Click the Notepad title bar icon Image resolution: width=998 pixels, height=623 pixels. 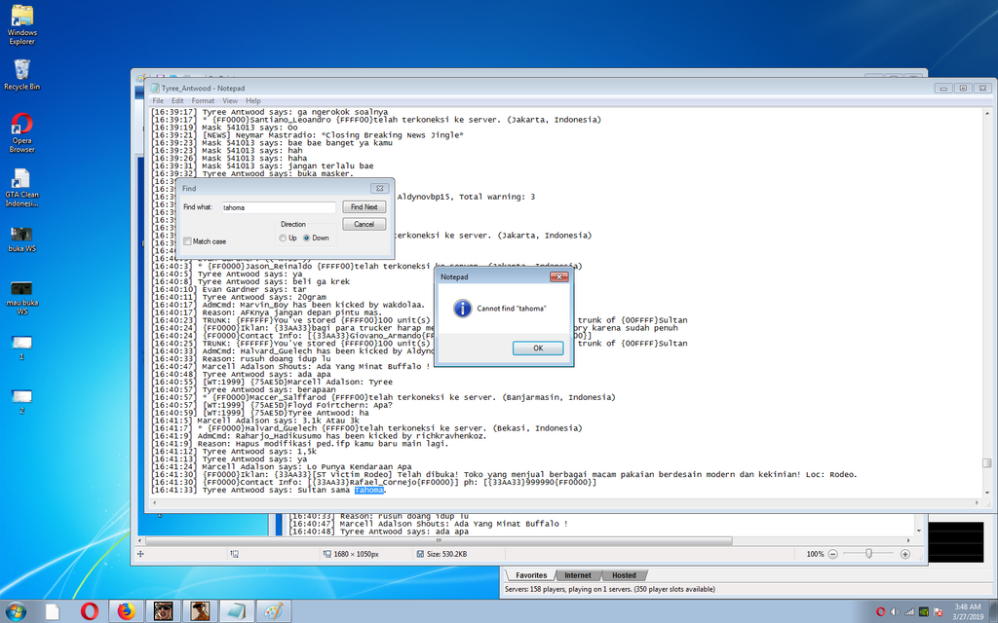point(155,89)
